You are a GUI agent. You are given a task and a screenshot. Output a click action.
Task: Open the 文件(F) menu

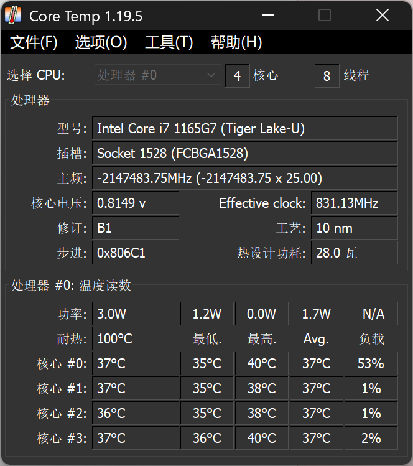(x=34, y=42)
